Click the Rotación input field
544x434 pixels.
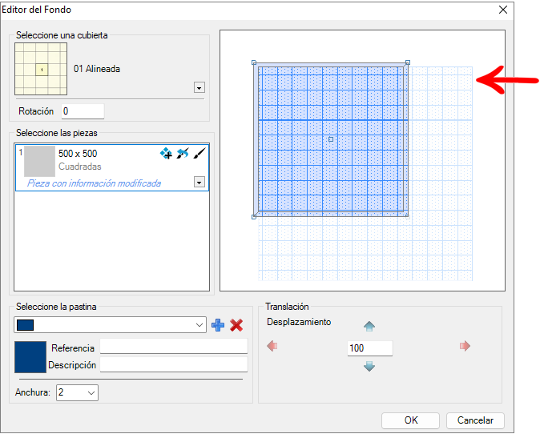(83, 111)
